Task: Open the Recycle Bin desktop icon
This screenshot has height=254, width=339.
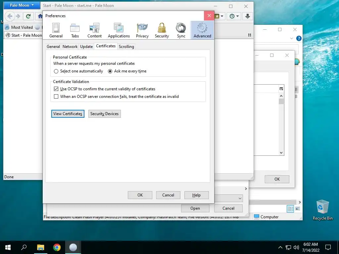Action: pos(322,210)
